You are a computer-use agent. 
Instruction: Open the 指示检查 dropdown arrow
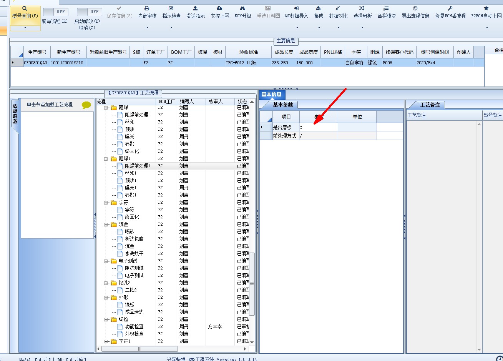171,28
